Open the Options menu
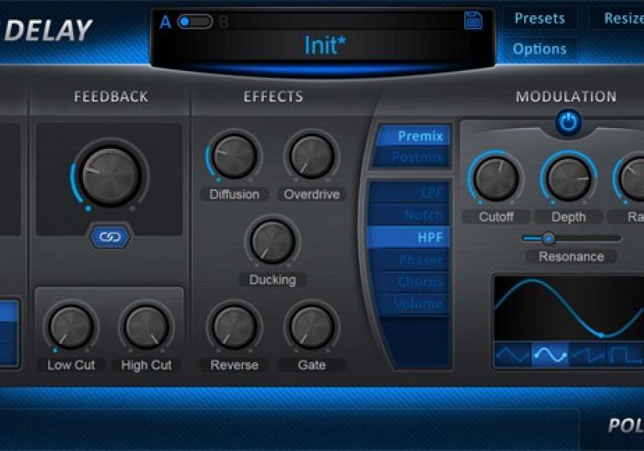This screenshot has height=451, width=644. (x=539, y=49)
